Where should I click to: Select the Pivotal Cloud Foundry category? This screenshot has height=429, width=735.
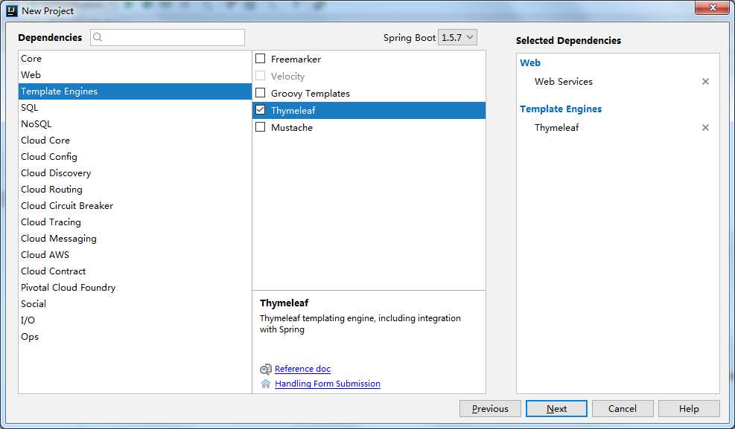pyautogui.click(x=135, y=288)
